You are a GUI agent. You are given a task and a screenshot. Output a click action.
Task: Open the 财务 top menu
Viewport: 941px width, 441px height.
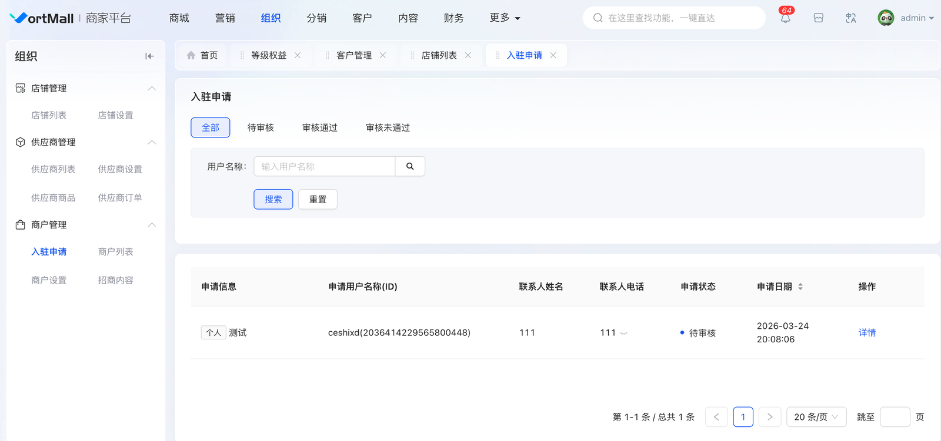tap(453, 18)
